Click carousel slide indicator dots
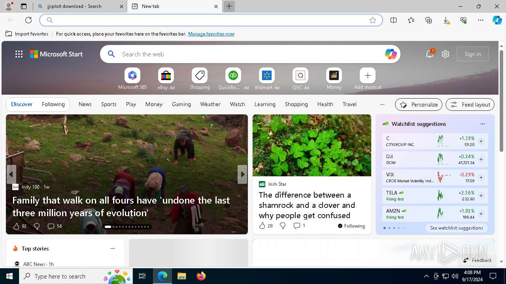The height and width of the screenshot is (284, 506). coord(127,227)
